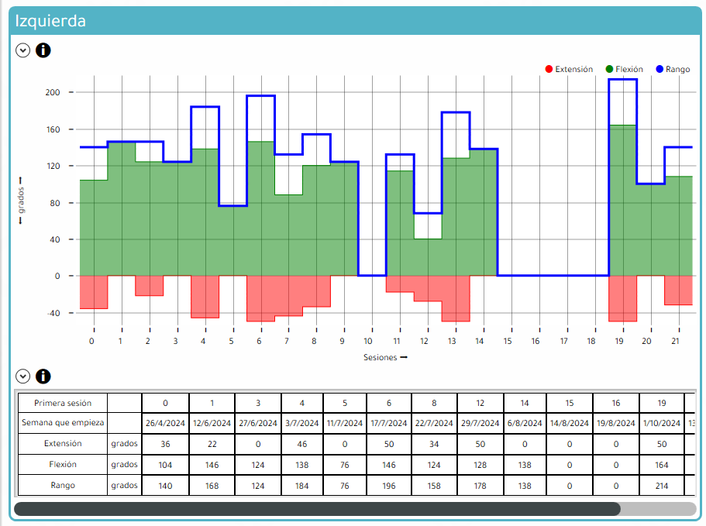
Task: Click Extensión value 36
Action: [x=165, y=444]
